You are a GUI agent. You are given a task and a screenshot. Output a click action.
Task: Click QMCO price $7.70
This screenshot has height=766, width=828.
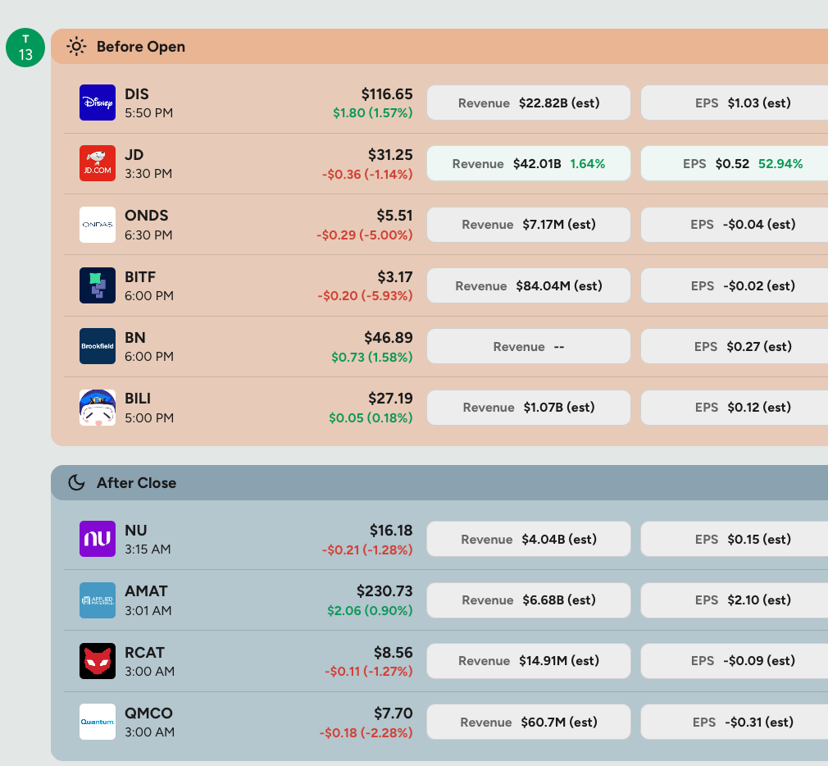click(394, 714)
